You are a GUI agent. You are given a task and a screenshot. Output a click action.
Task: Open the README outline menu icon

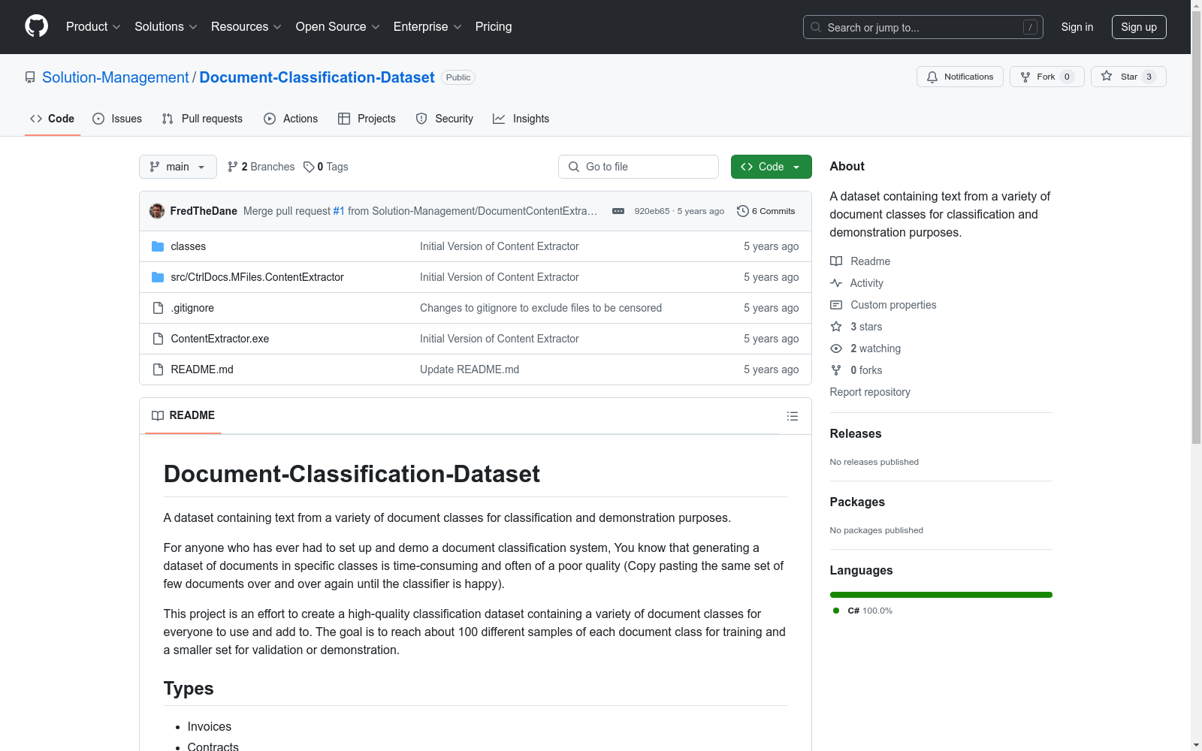[793, 416]
